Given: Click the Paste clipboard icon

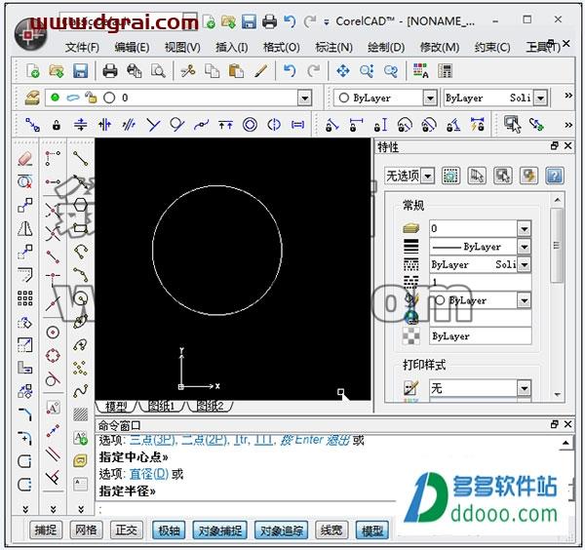Looking at the screenshot, I should click(x=236, y=70).
